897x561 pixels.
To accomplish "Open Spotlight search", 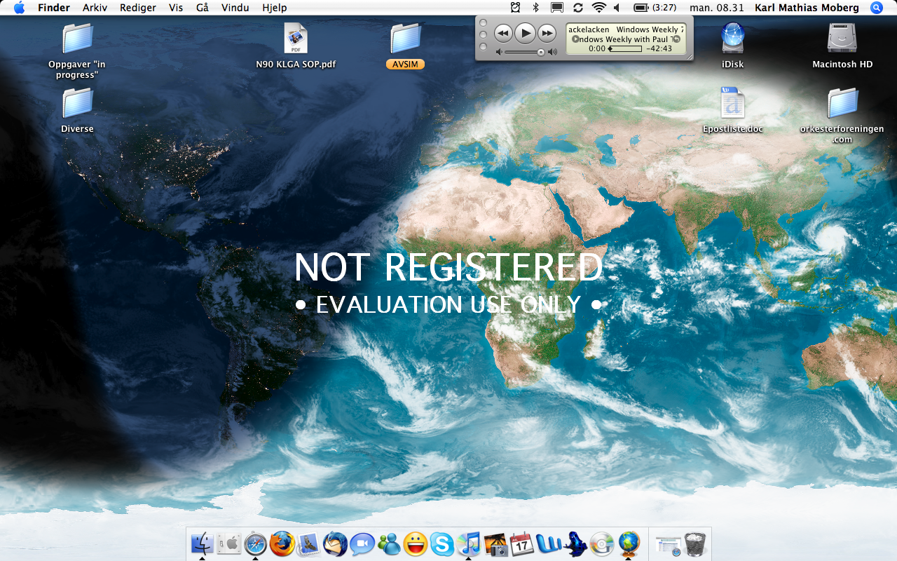I will click(876, 8).
